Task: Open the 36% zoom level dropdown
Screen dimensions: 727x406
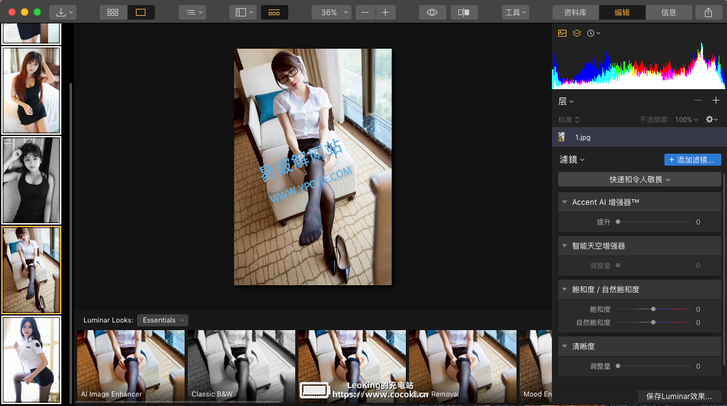Action: coord(331,13)
